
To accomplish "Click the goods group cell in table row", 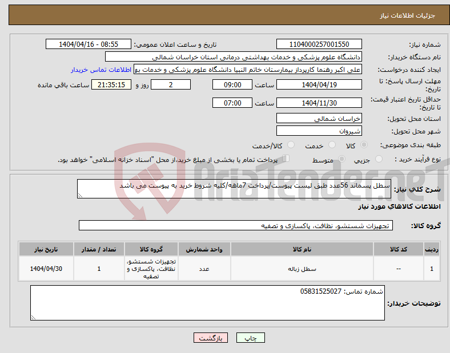I will pyautogui.click(x=151, y=269).
